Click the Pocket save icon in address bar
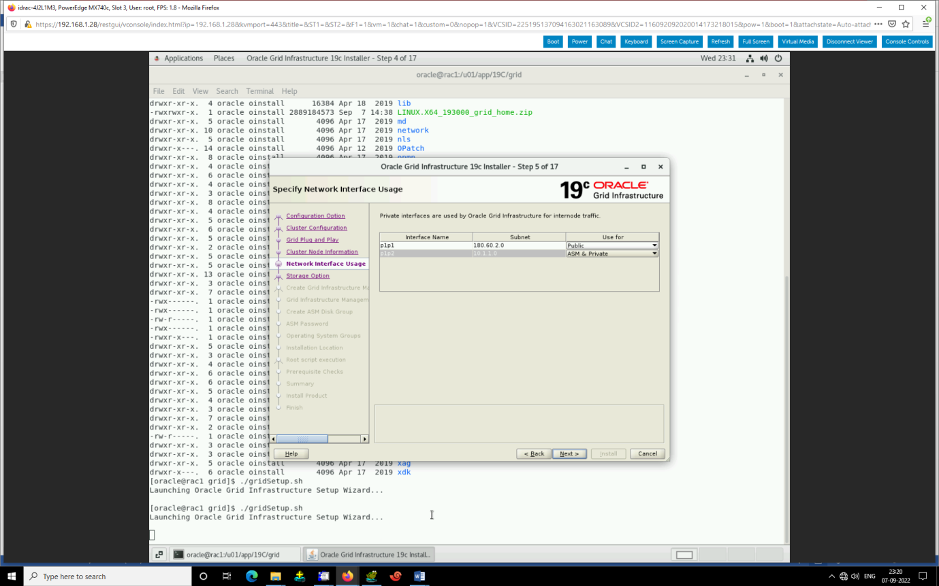This screenshot has width=939, height=586. 892,24
